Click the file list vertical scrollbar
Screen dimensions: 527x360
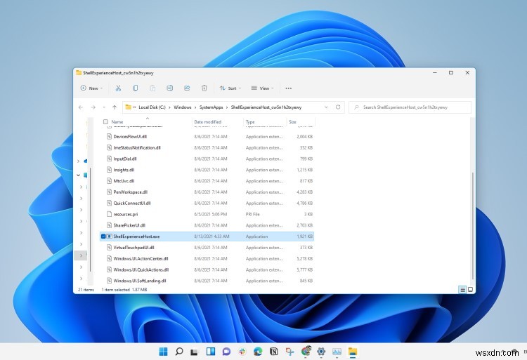(473, 226)
